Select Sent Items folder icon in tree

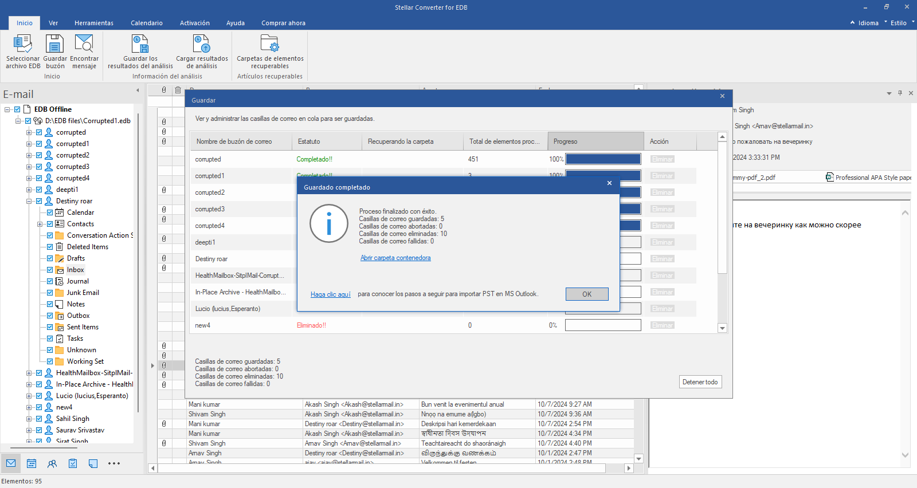pos(60,327)
